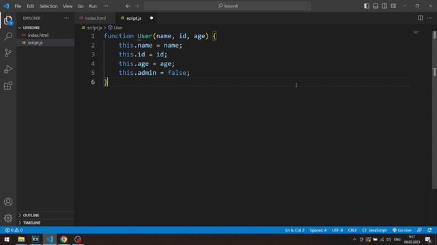Close unsaved script.js tab dot
Screen dimensions: 437x245
[152, 18]
